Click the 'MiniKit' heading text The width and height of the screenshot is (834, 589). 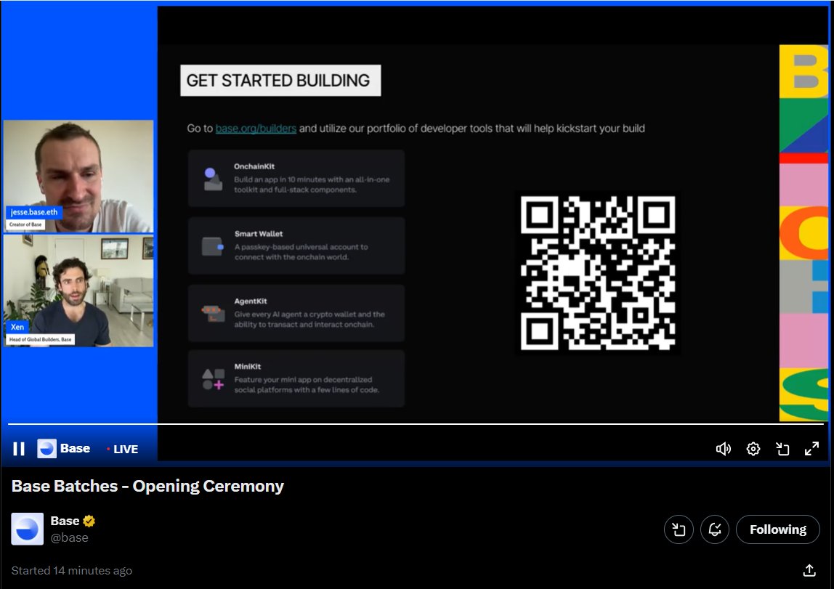[247, 367]
